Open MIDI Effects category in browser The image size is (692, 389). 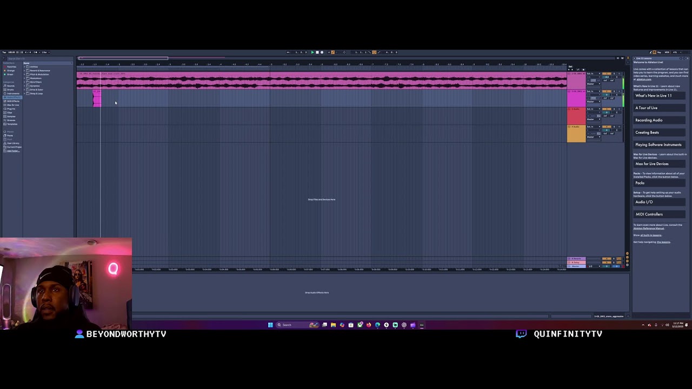click(x=12, y=101)
